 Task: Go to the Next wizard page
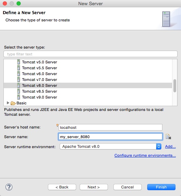[x=93, y=187]
